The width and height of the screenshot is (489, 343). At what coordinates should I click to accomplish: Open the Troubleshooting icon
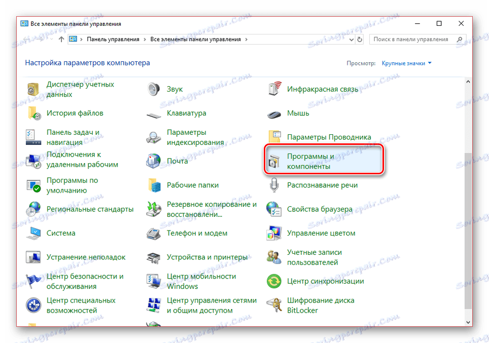[33, 257]
